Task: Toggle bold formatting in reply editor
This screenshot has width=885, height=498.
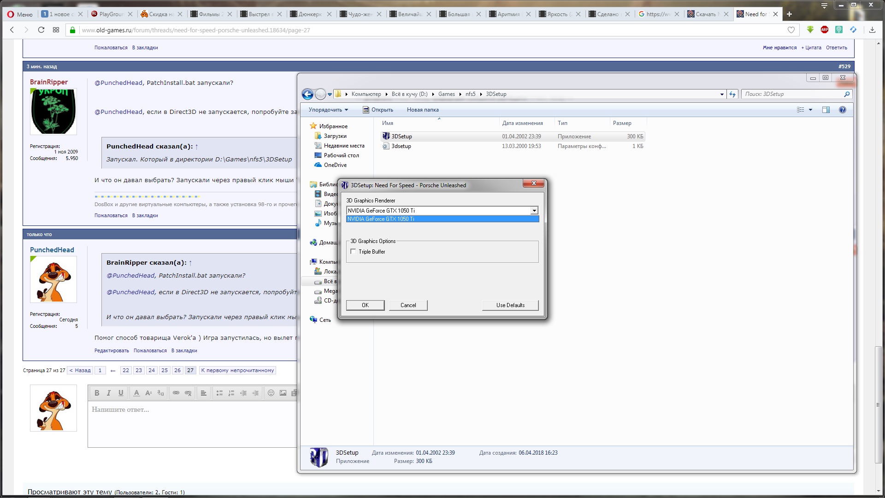Action: pos(97,393)
